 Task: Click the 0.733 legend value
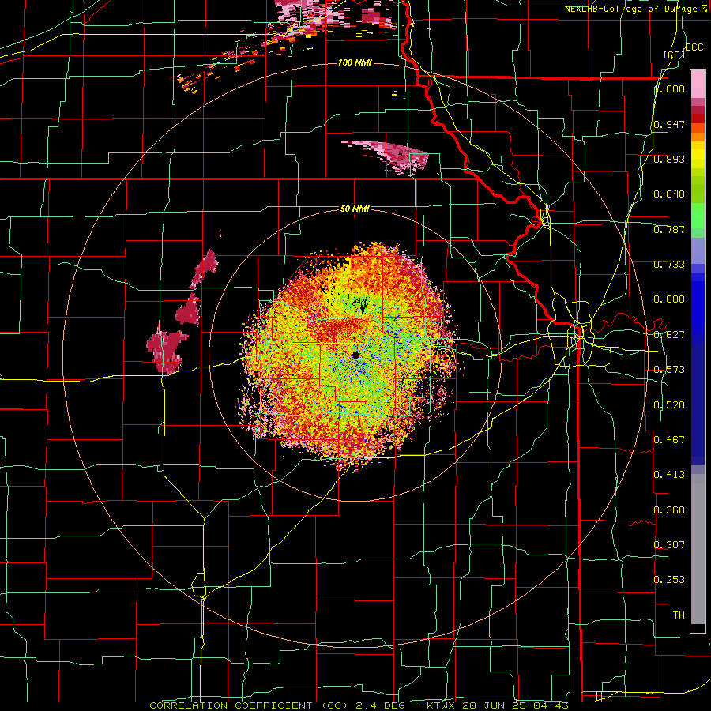pyautogui.click(x=669, y=265)
